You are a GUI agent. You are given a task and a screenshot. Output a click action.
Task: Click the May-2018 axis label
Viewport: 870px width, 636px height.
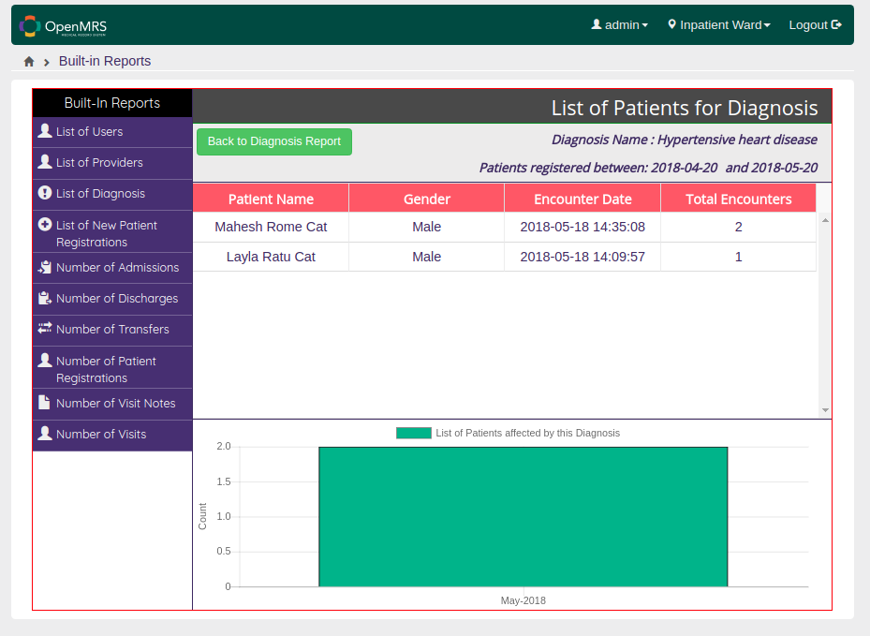pyautogui.click(x=523, y=600)
